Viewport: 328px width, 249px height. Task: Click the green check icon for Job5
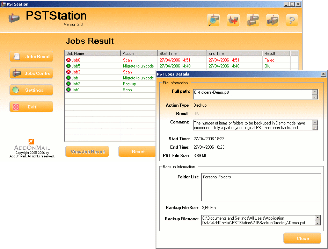coord(68,66)
